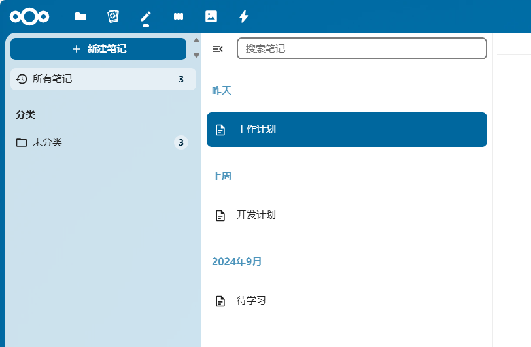
Task: Open the Deck boards icon
Action: coord(179,16)
